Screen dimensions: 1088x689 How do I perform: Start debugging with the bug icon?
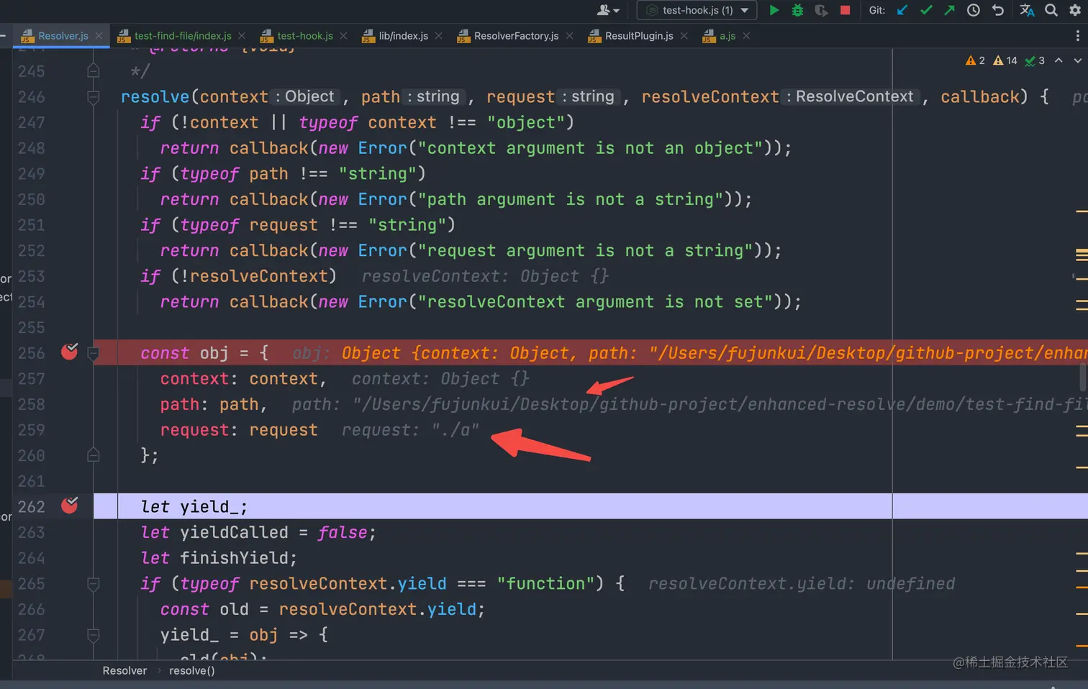pos(797,10)
